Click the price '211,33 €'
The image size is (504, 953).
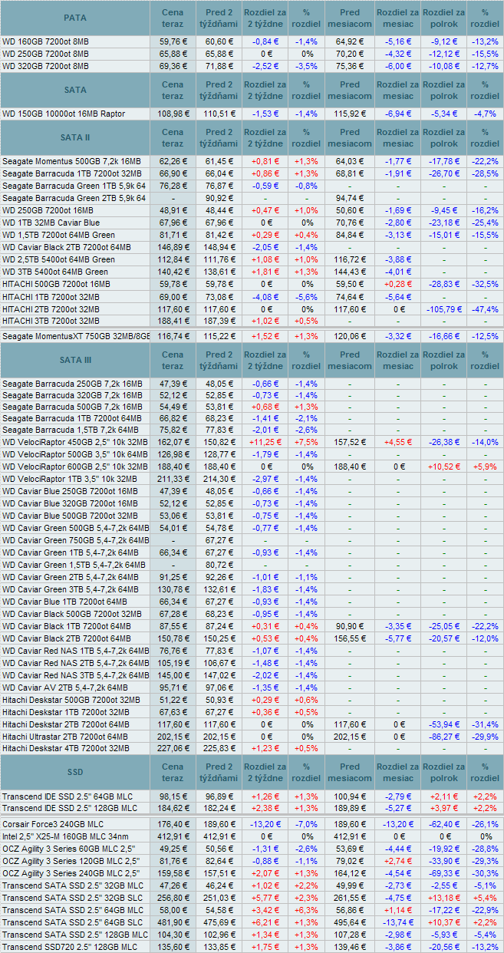point(173,479)
